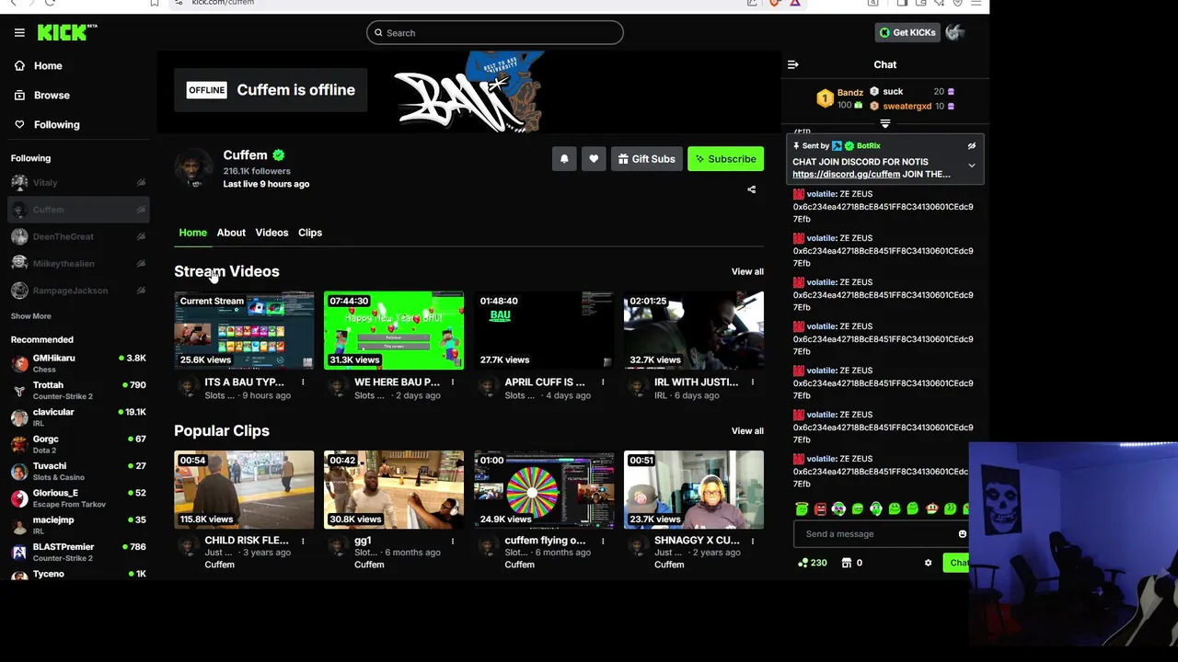This screenshot has width=1178, height=662.
Task: Open the Current Stream video thumbnail
Action: 244,330
